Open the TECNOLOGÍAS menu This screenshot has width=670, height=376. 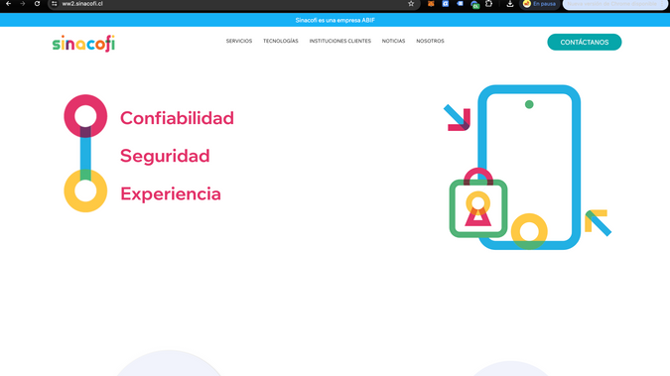[281, 41]
